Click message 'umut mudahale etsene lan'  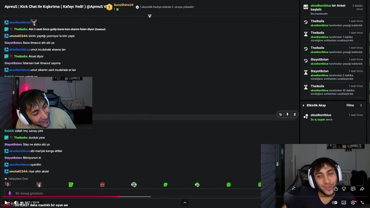tap(48, 50)
